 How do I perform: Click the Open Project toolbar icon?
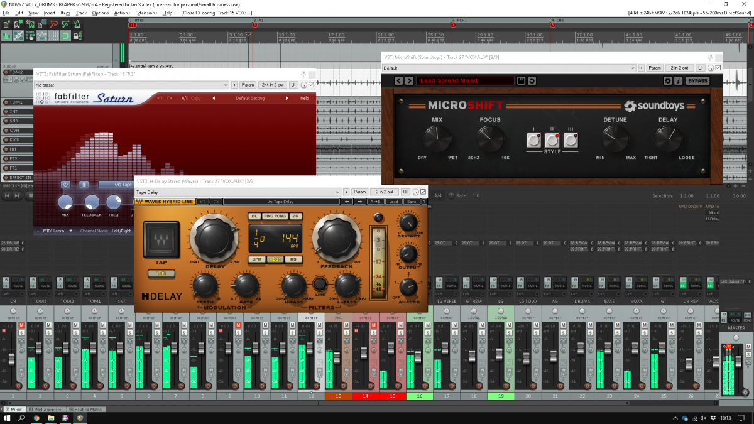19,24
